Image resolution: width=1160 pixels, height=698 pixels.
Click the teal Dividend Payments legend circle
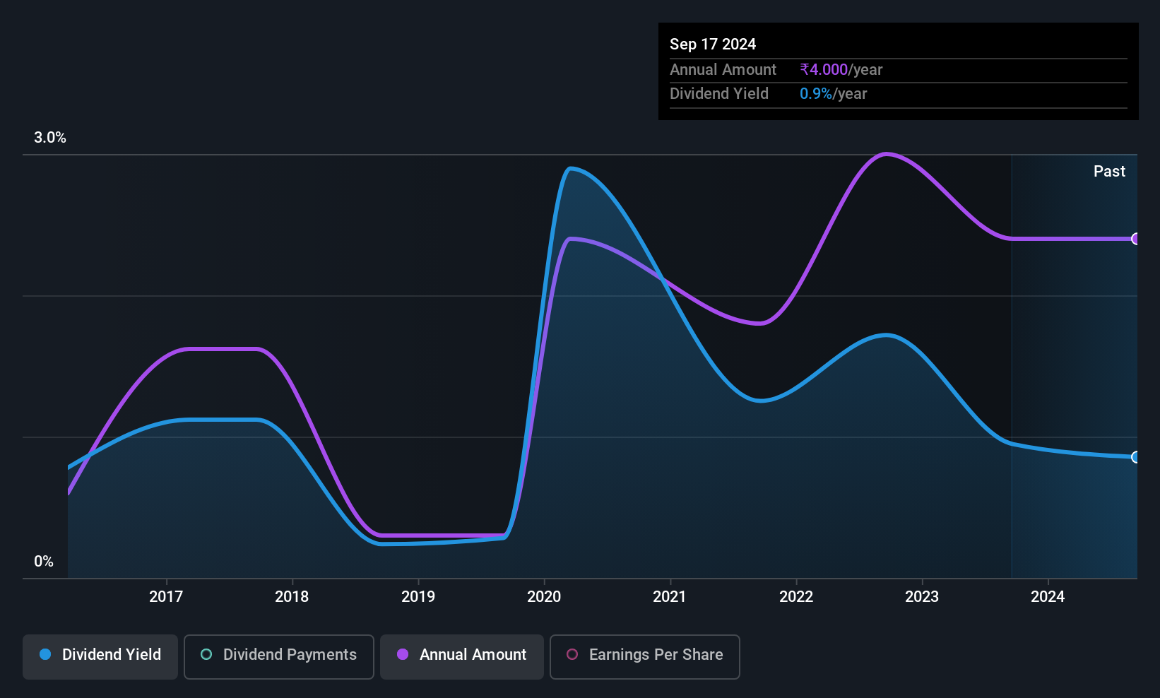click(206, 655)
